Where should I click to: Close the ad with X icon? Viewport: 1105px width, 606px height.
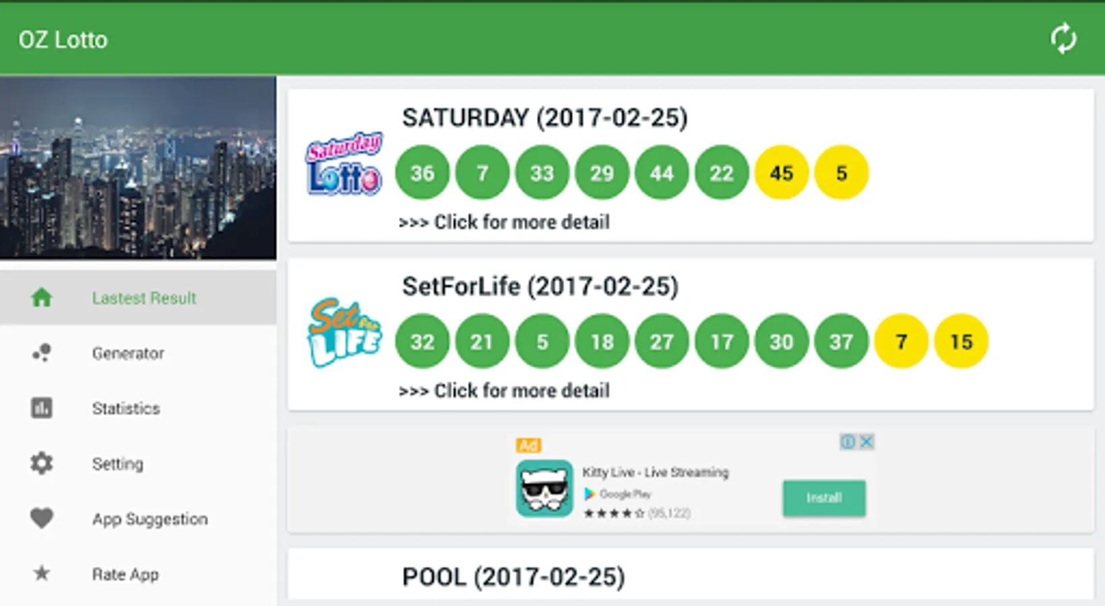pos(867,442)
